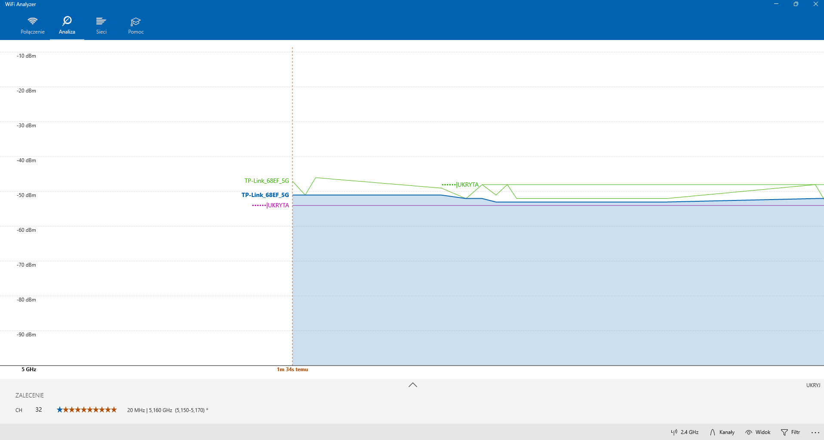Collapse panel with the up chevron arrow
824x440 pixels.
coord(413,385)
